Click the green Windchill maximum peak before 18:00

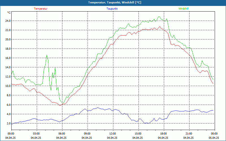point(159,17)
